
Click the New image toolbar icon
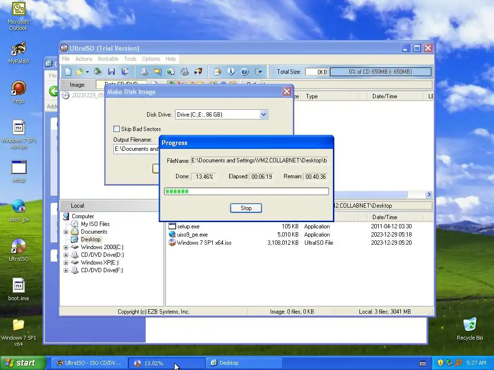click(68, 72)
